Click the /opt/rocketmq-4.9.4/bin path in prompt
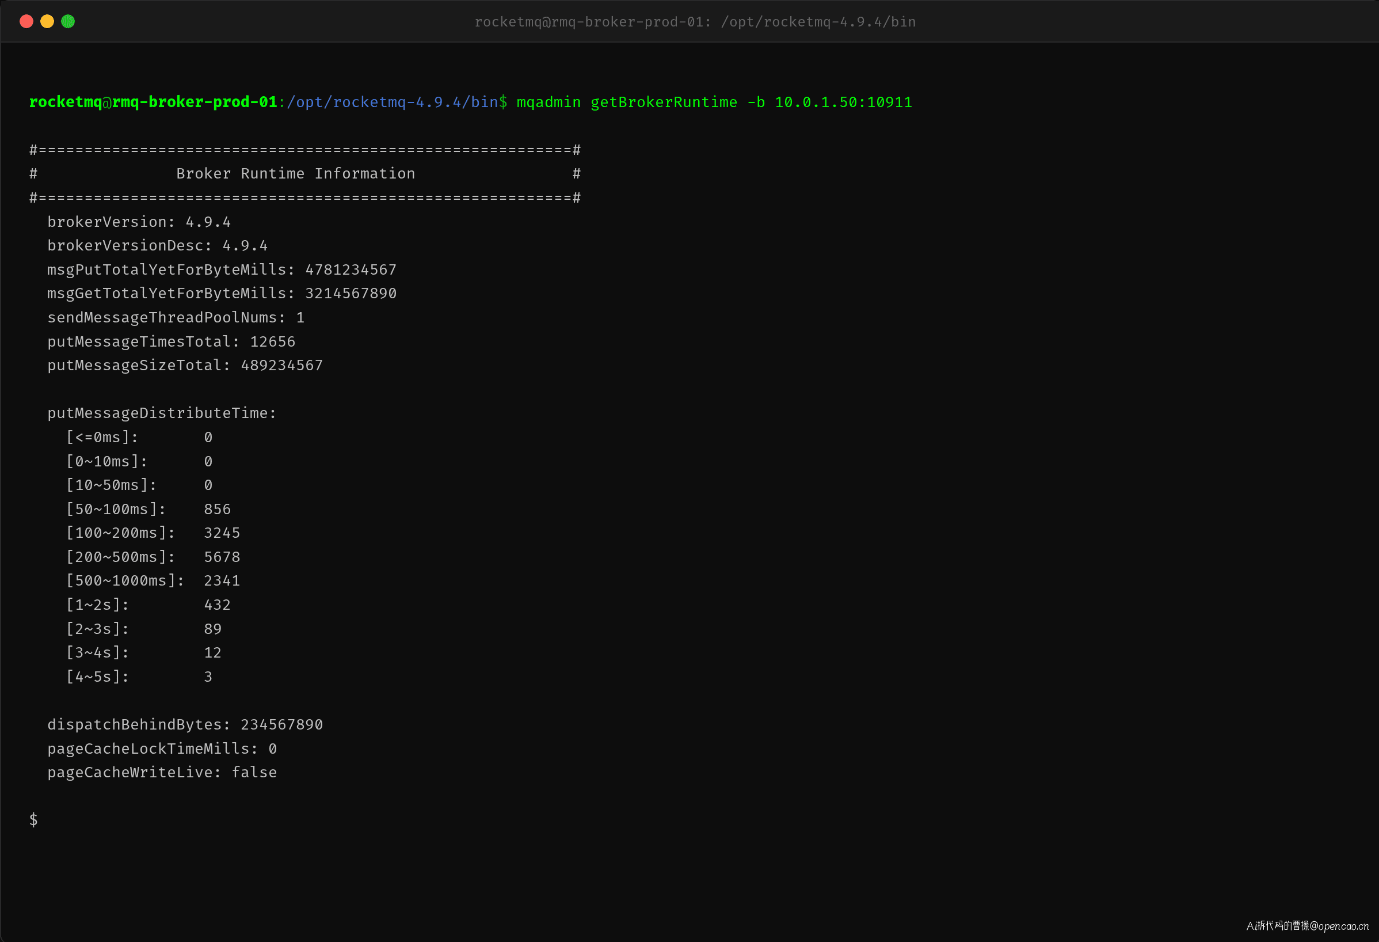Screen dimensions: 1379x942 click(x=392, y=102)
